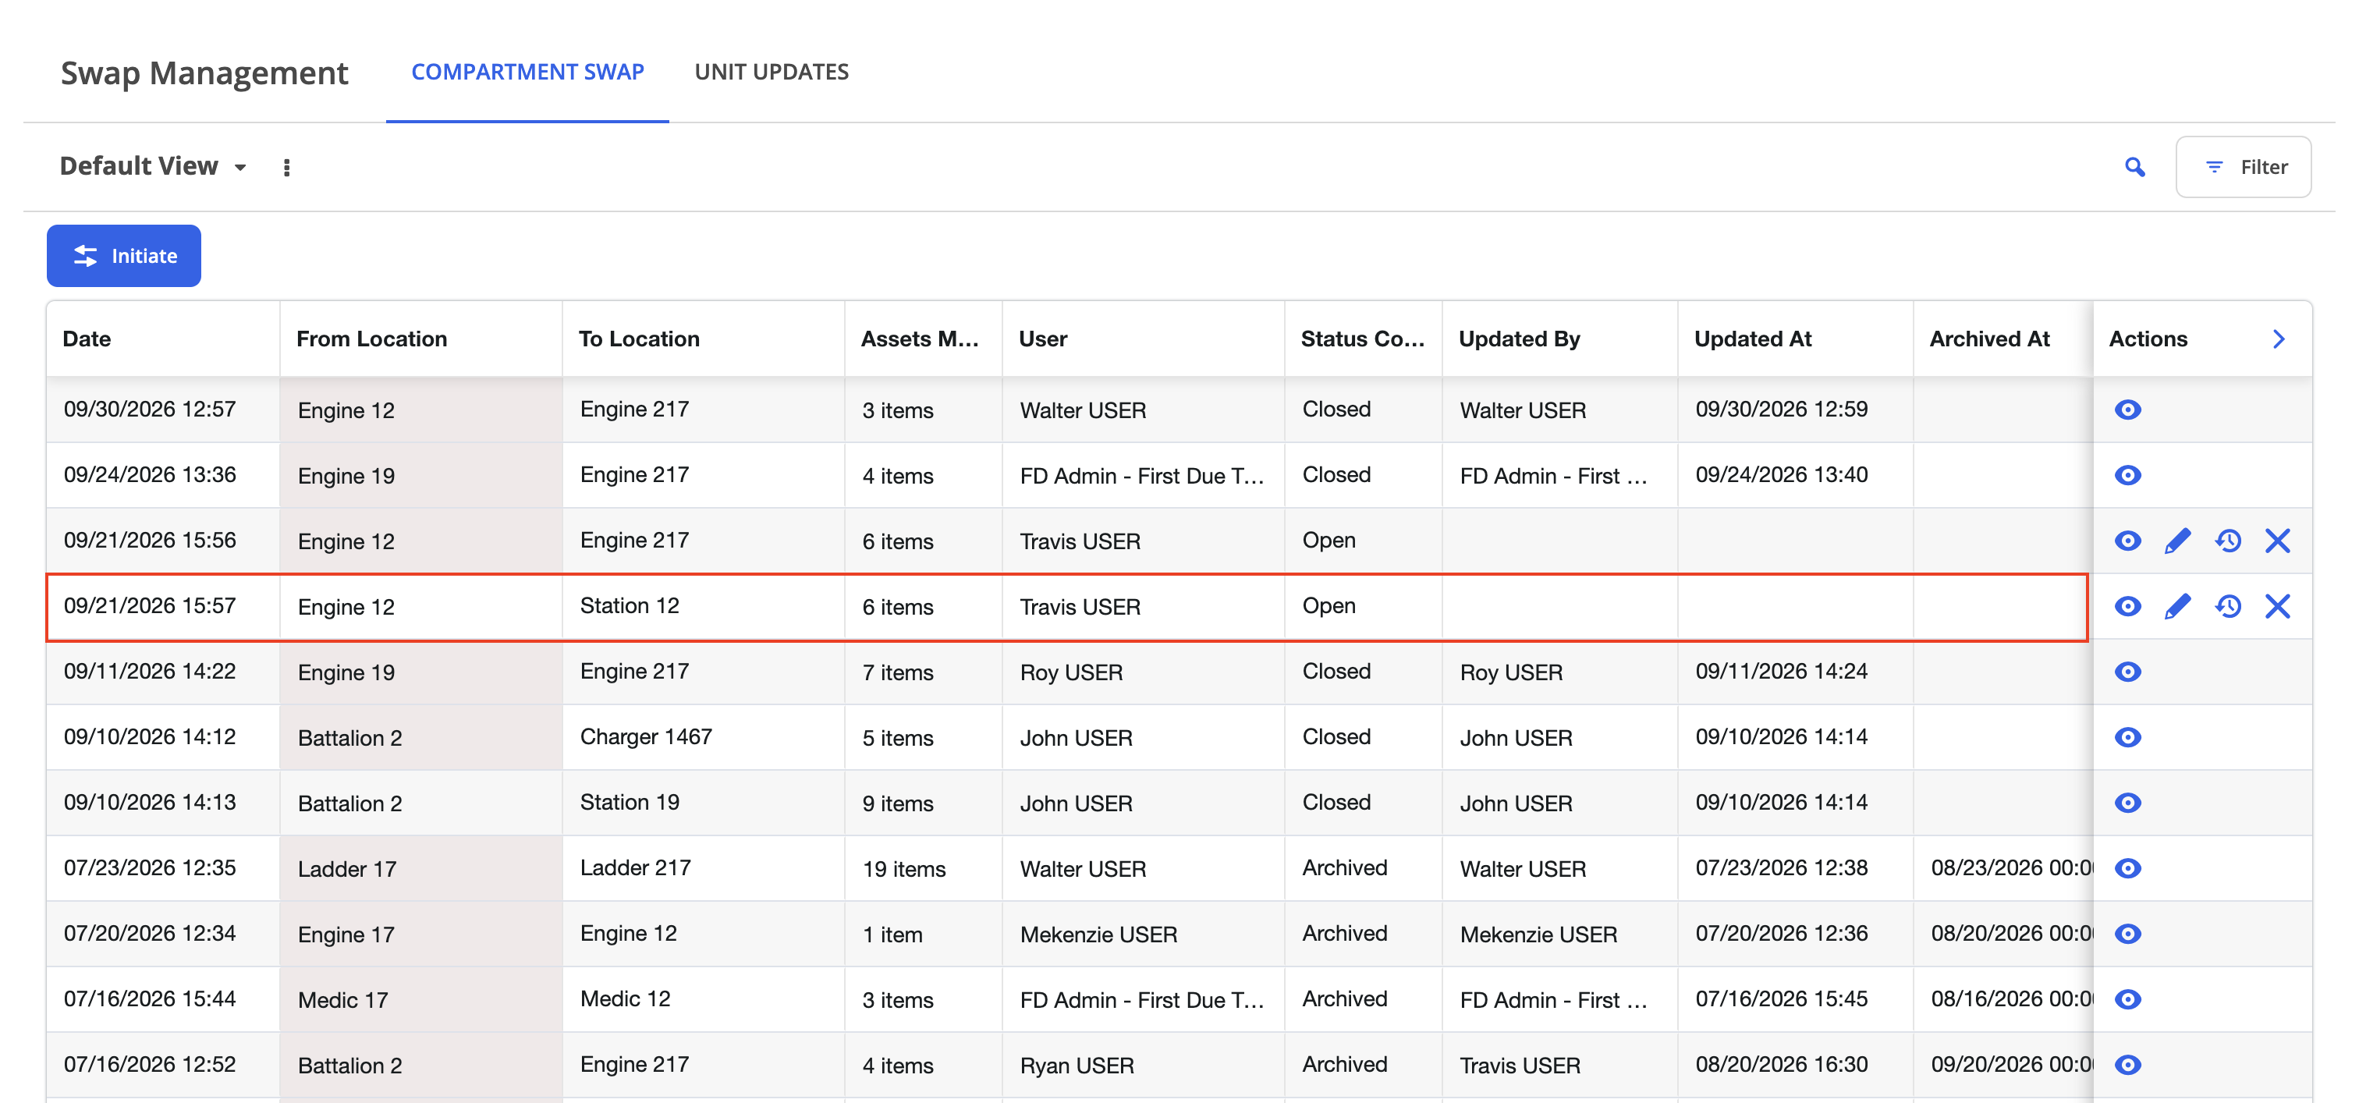This screenshot has width=2359, height=1103.
Task: Edit the Station 12 swap with pencil icon
Action: point(2178,606)
